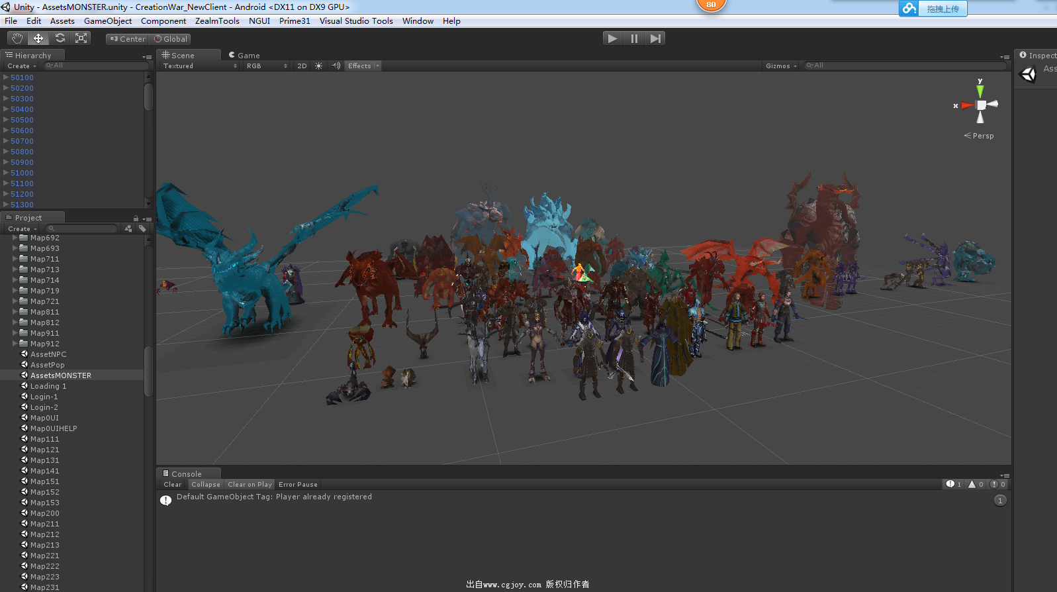Open the Project Create dropdown

(23, 228)
